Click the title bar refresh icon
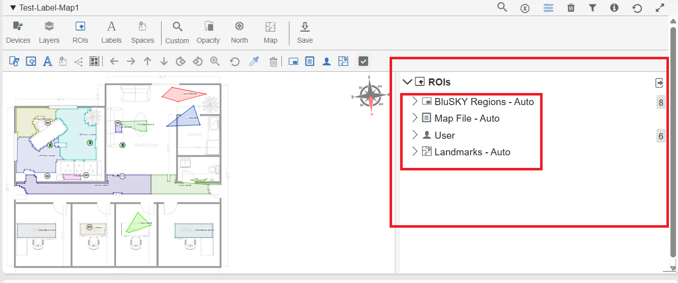678x283 pixels. (x=637, y=8)
